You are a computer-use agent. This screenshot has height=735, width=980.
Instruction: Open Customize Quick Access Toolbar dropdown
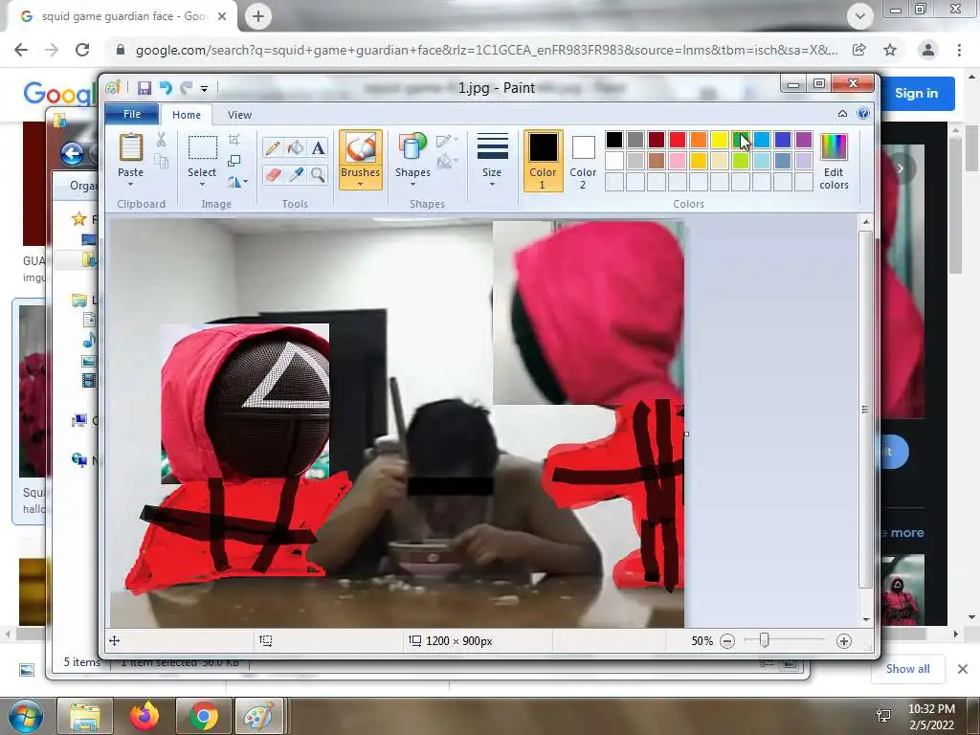point(205,89)
